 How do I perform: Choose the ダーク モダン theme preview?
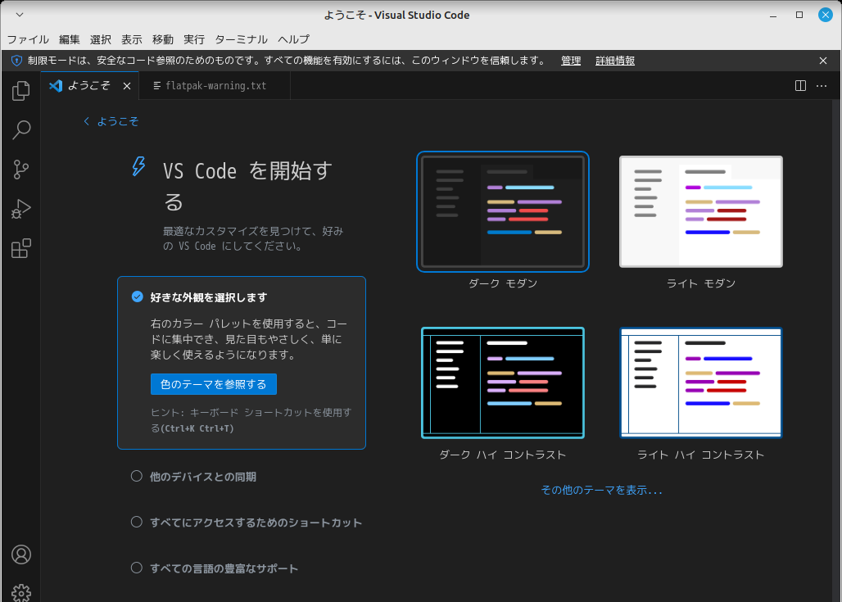pos(503,211)
